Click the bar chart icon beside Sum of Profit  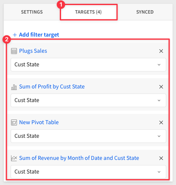[14, 87]
